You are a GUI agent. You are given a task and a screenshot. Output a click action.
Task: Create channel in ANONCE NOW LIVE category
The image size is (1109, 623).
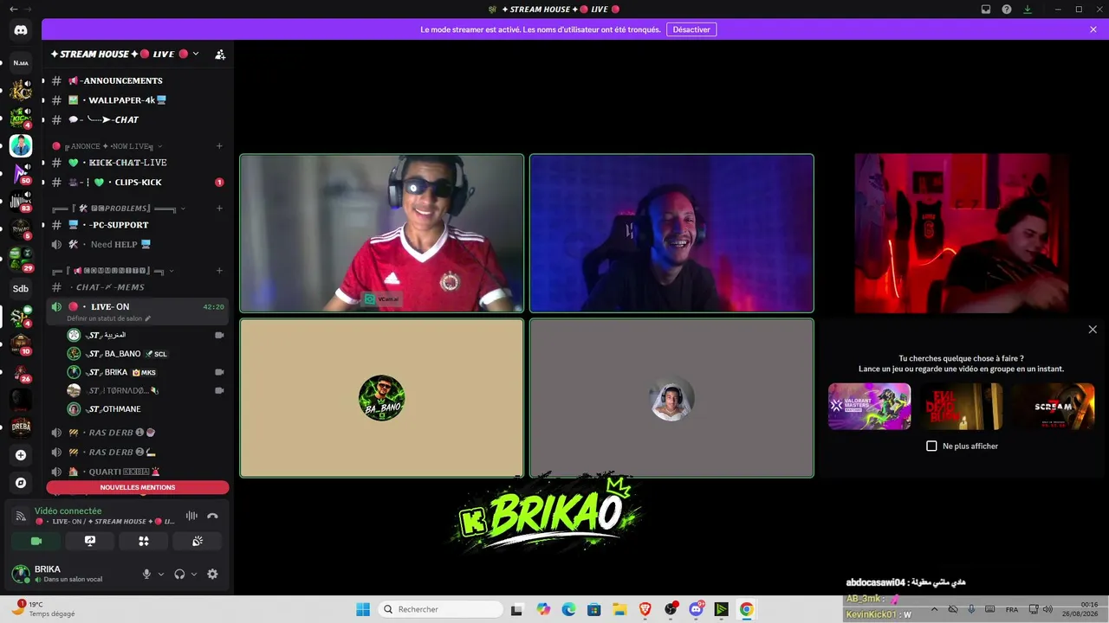[219, 146]
